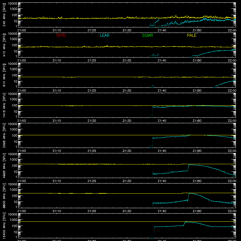Click 21:20 tick under the 410 MHz panel

92,61
